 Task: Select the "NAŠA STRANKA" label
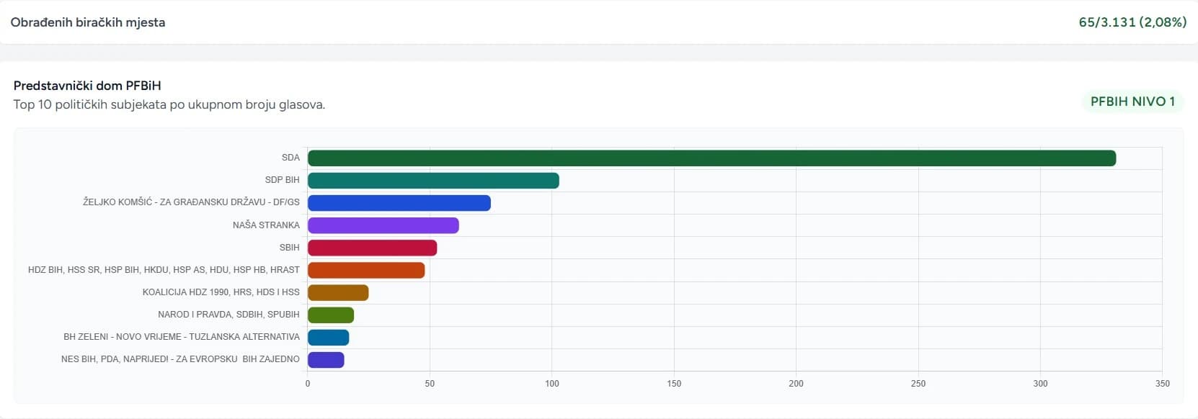[x=266, y=225]
